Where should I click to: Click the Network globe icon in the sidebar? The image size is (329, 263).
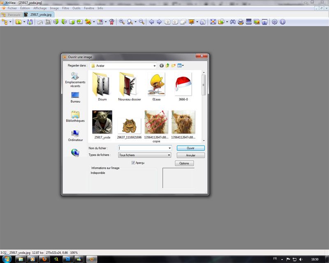pos(75,153)
